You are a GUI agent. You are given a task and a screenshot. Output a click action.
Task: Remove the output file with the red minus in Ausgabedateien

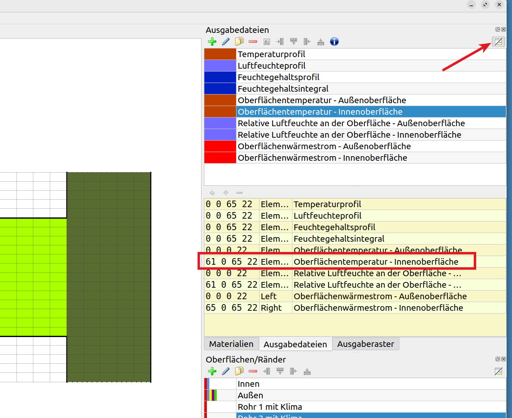253,42
